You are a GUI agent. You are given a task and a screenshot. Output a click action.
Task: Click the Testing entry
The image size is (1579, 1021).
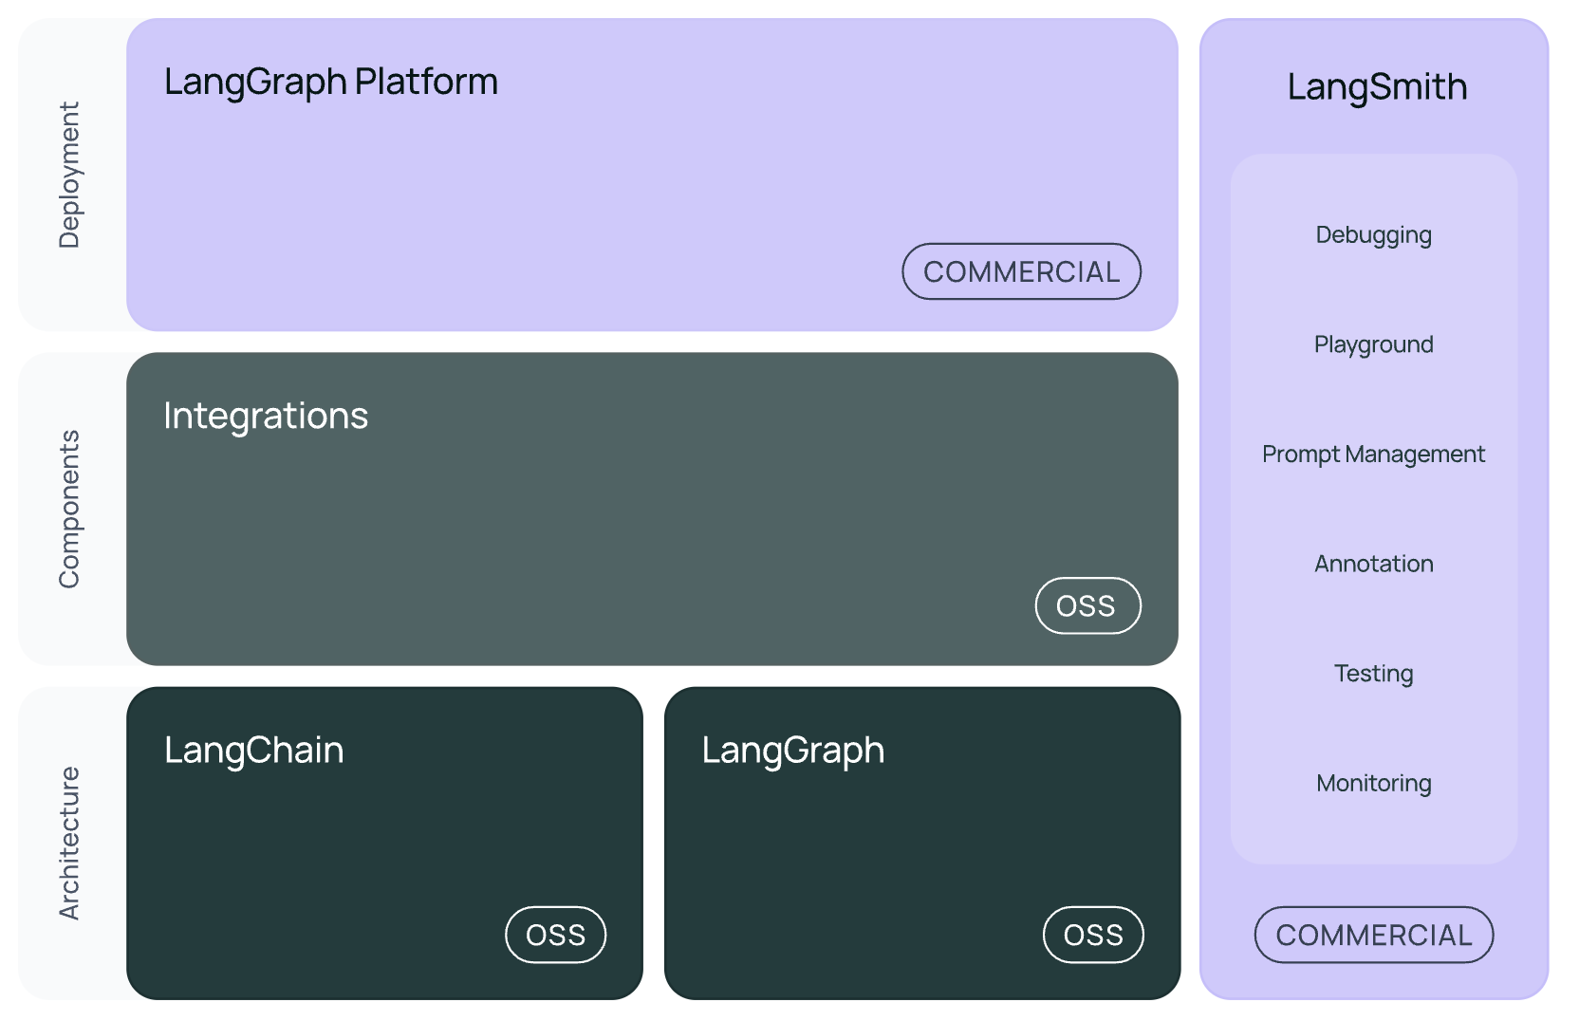(x=1373, y=674)
